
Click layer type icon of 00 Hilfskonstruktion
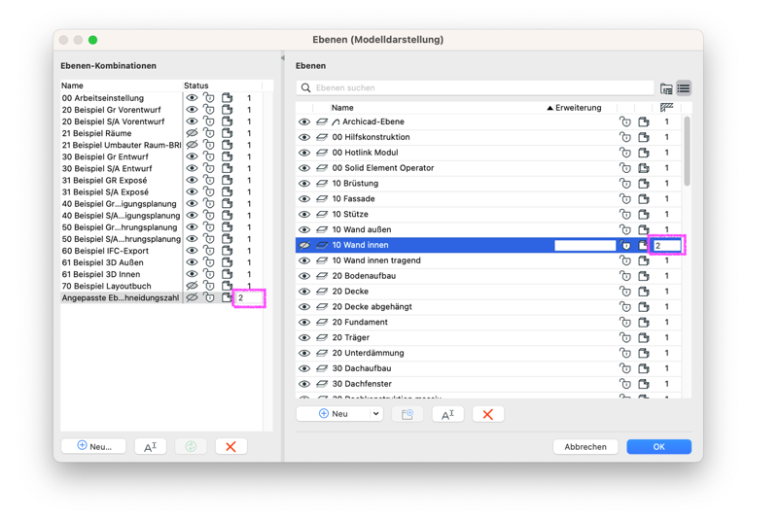click(322, 137)
